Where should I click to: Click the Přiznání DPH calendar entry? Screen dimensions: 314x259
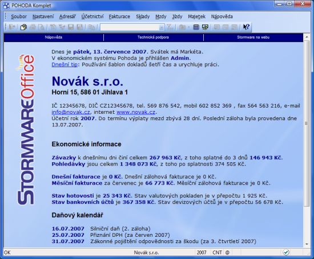click(130, 235)
